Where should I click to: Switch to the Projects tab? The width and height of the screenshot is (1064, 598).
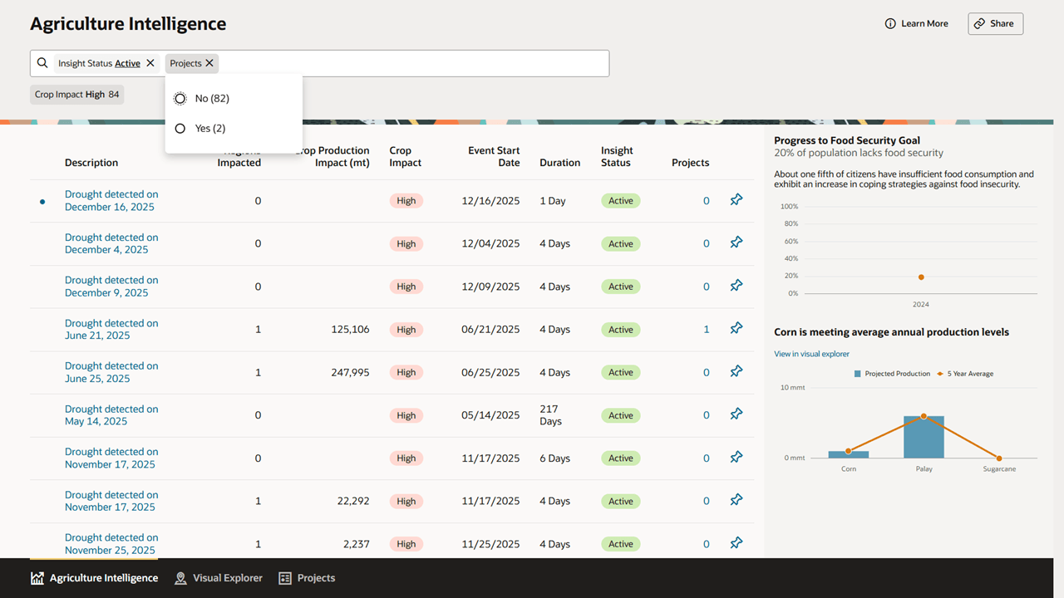click(x=314, y=577)
